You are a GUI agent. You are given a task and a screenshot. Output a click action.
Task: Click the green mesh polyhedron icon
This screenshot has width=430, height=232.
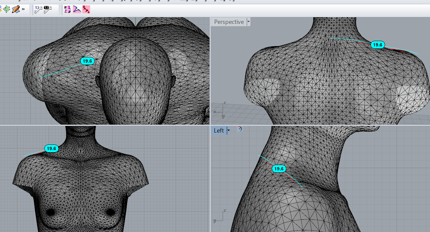[6, 9]
